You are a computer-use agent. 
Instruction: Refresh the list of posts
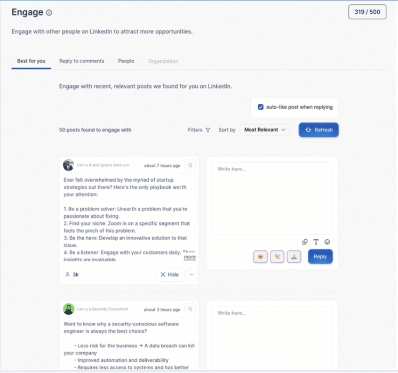pyautogui.click(x=319, y=130)
